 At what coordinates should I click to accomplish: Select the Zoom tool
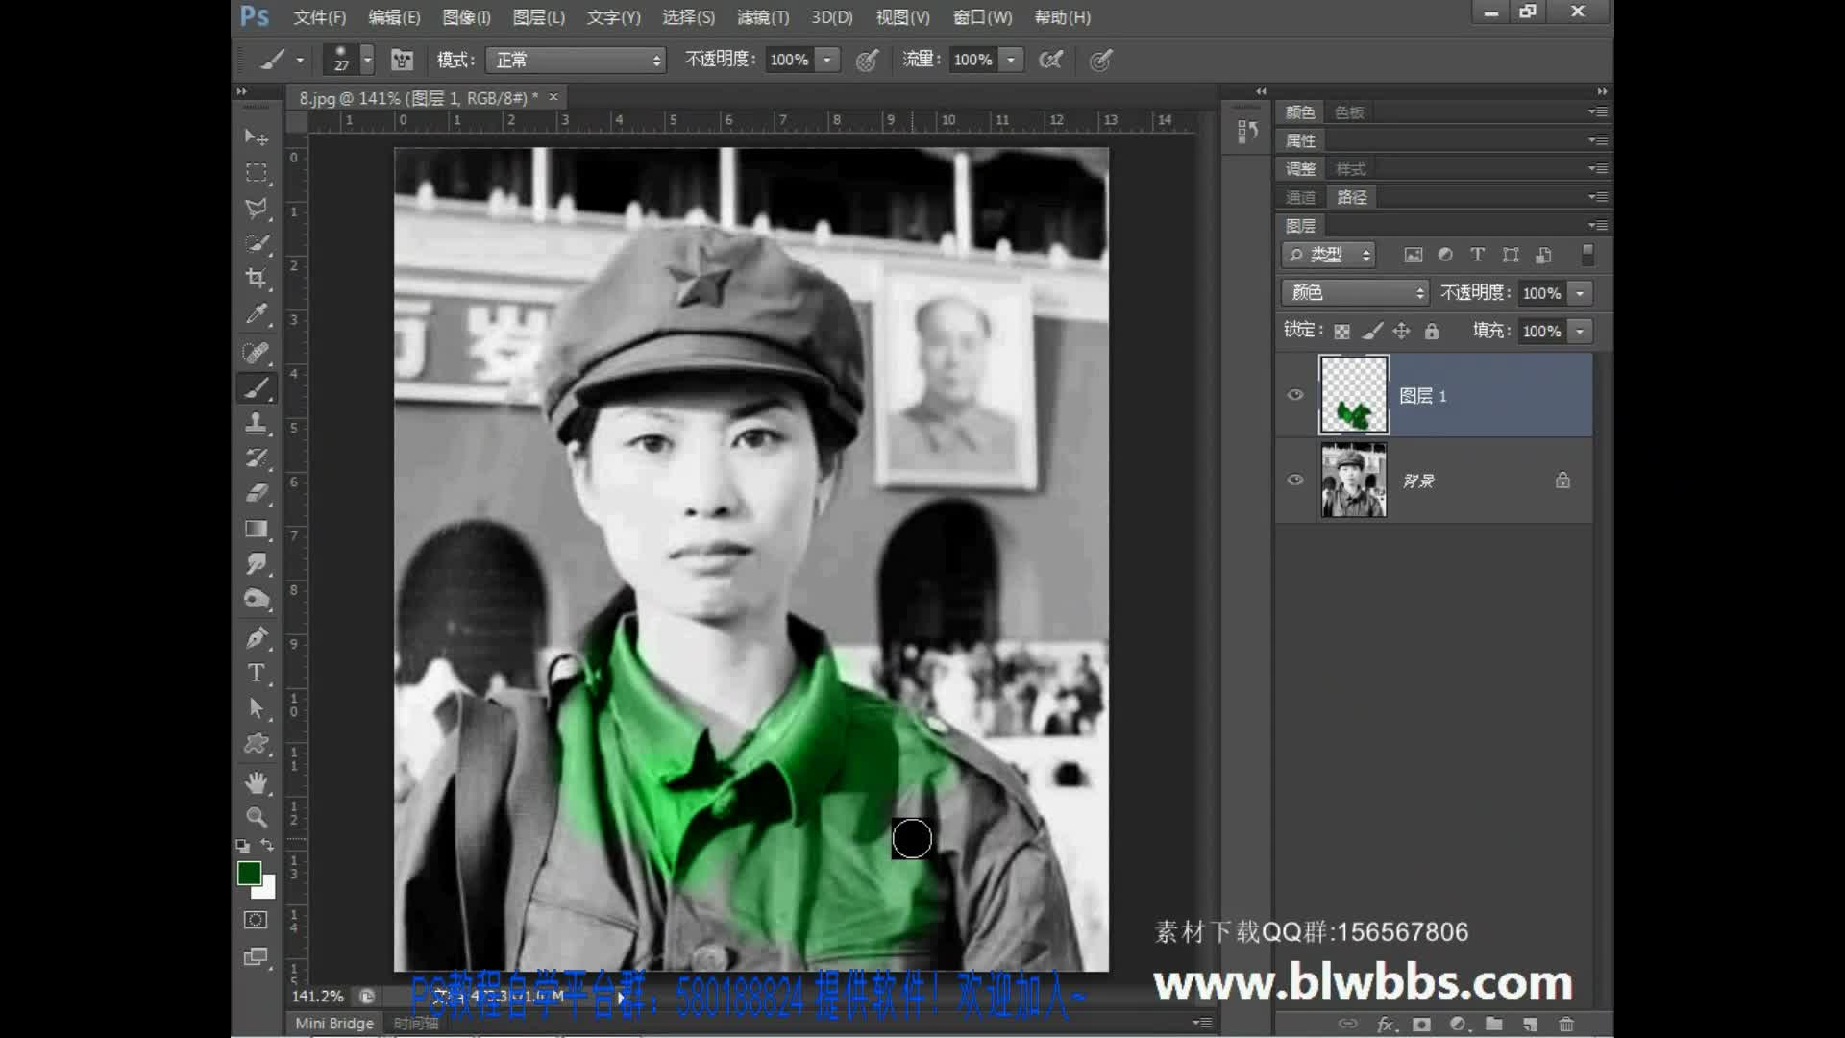[256, 817]
